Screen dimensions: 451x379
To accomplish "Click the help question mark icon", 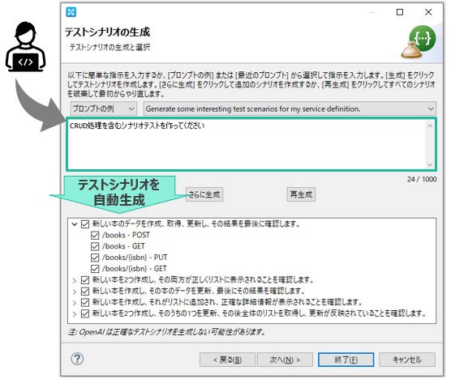I will (x=77, y=359).
